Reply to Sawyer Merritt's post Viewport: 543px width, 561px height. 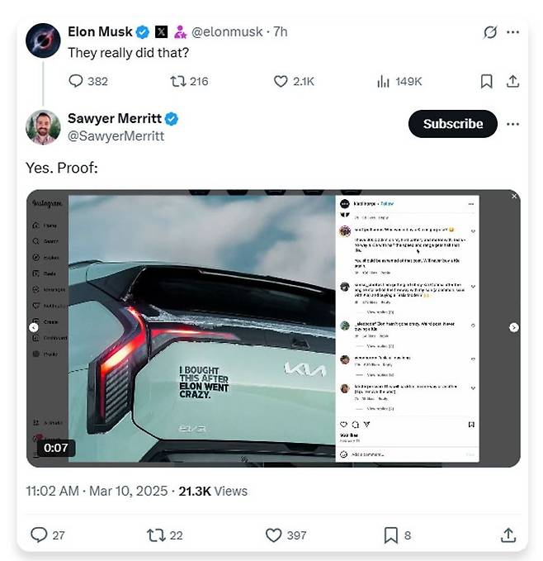(39, 535)
